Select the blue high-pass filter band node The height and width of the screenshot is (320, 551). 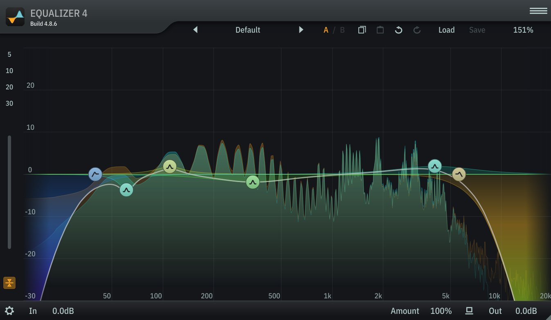[95, 174]
